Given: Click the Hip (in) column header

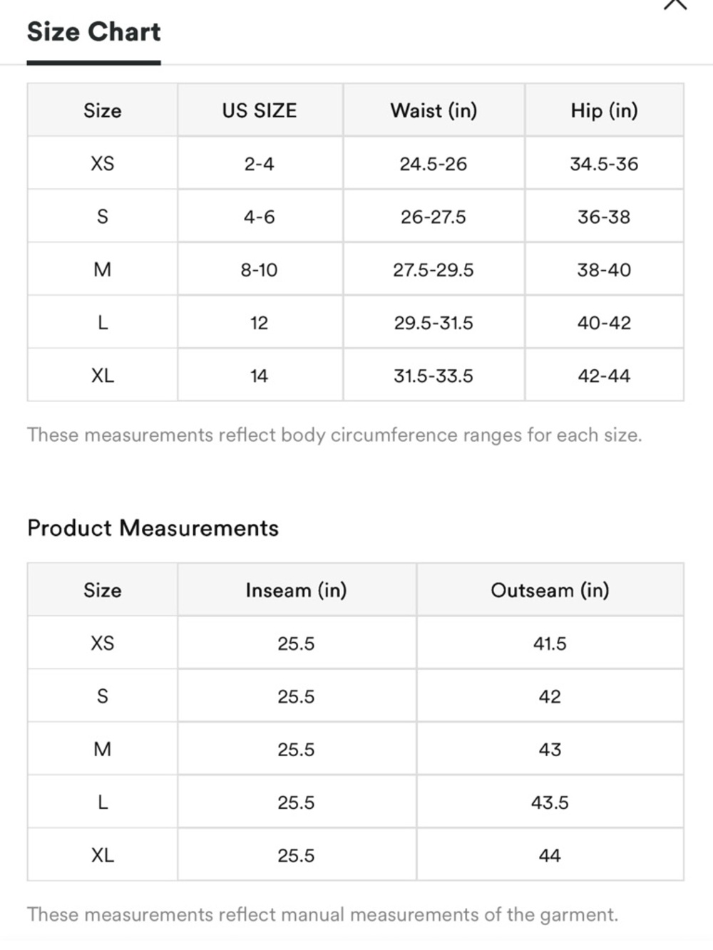Looking at the screenshot, I should point(604,110).
